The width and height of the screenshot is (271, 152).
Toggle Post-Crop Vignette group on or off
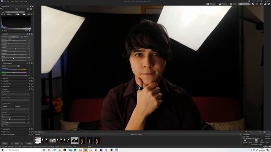tap(32, 135)
